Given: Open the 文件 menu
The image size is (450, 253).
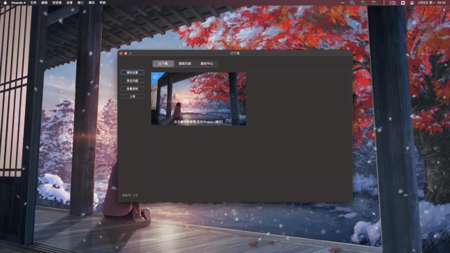Looking at the screenshot, I should coord(33,3).
